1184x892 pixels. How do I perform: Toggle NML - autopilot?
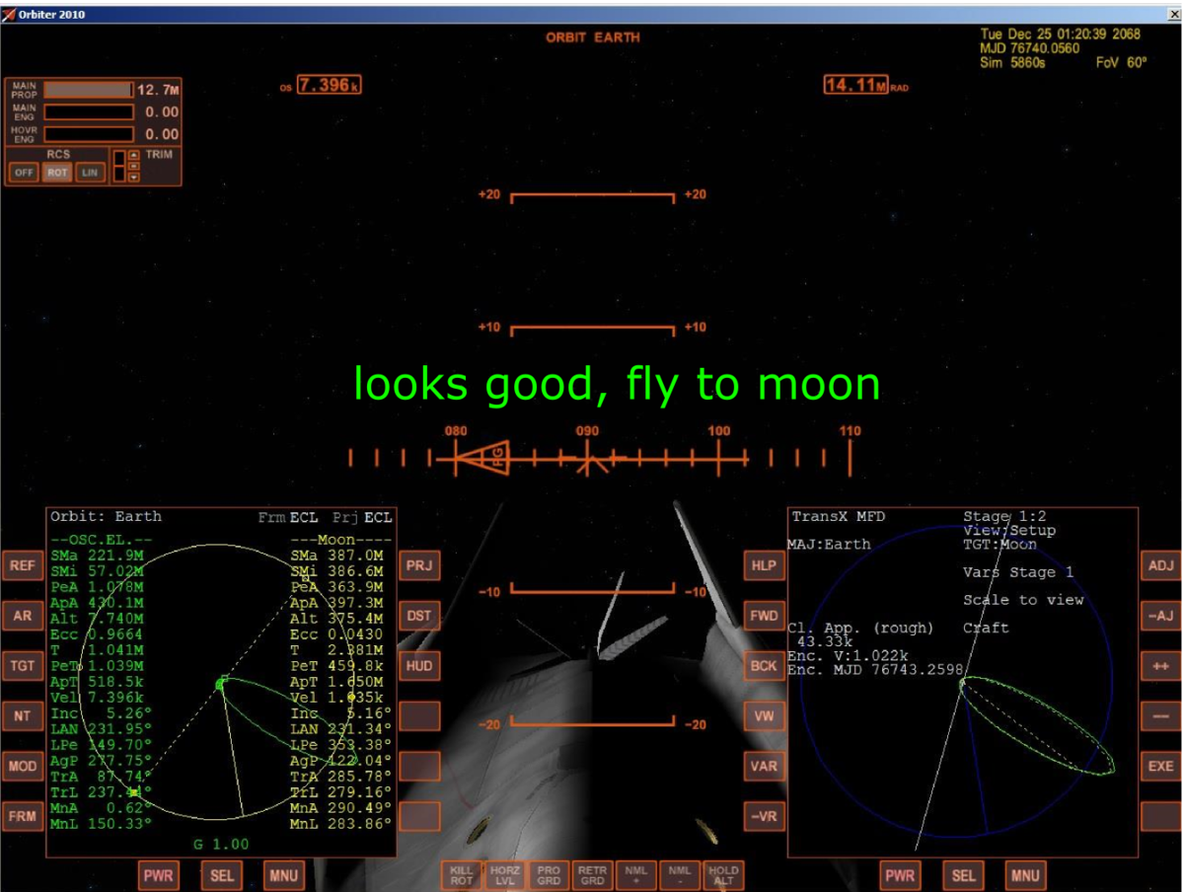click(x=679, y=875)
